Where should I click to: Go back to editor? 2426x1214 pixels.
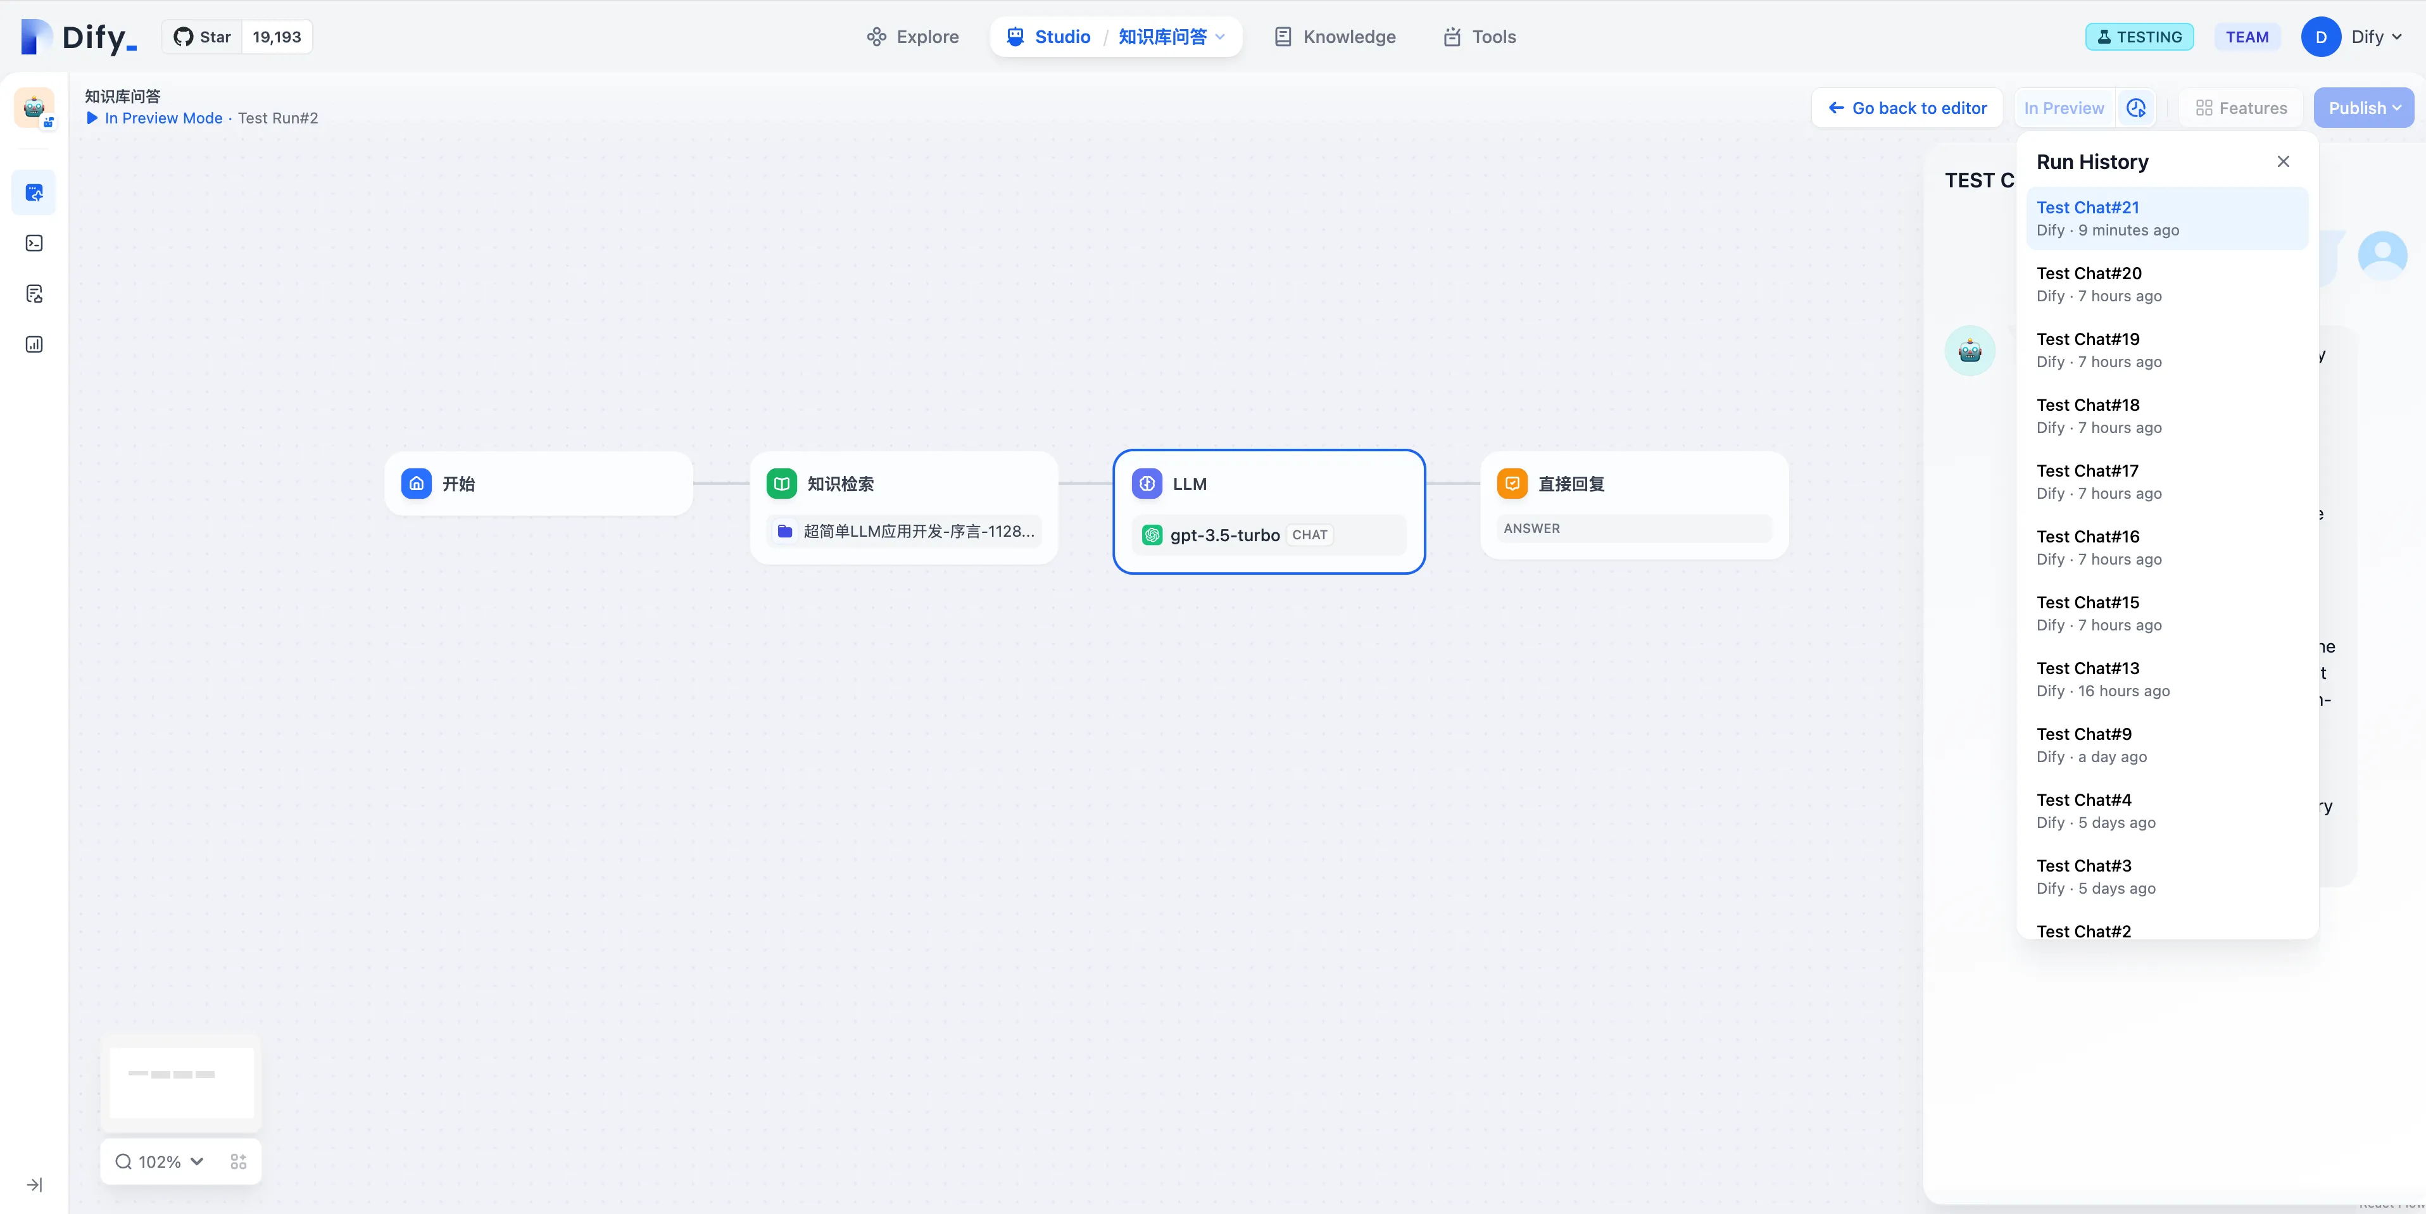1907,108
